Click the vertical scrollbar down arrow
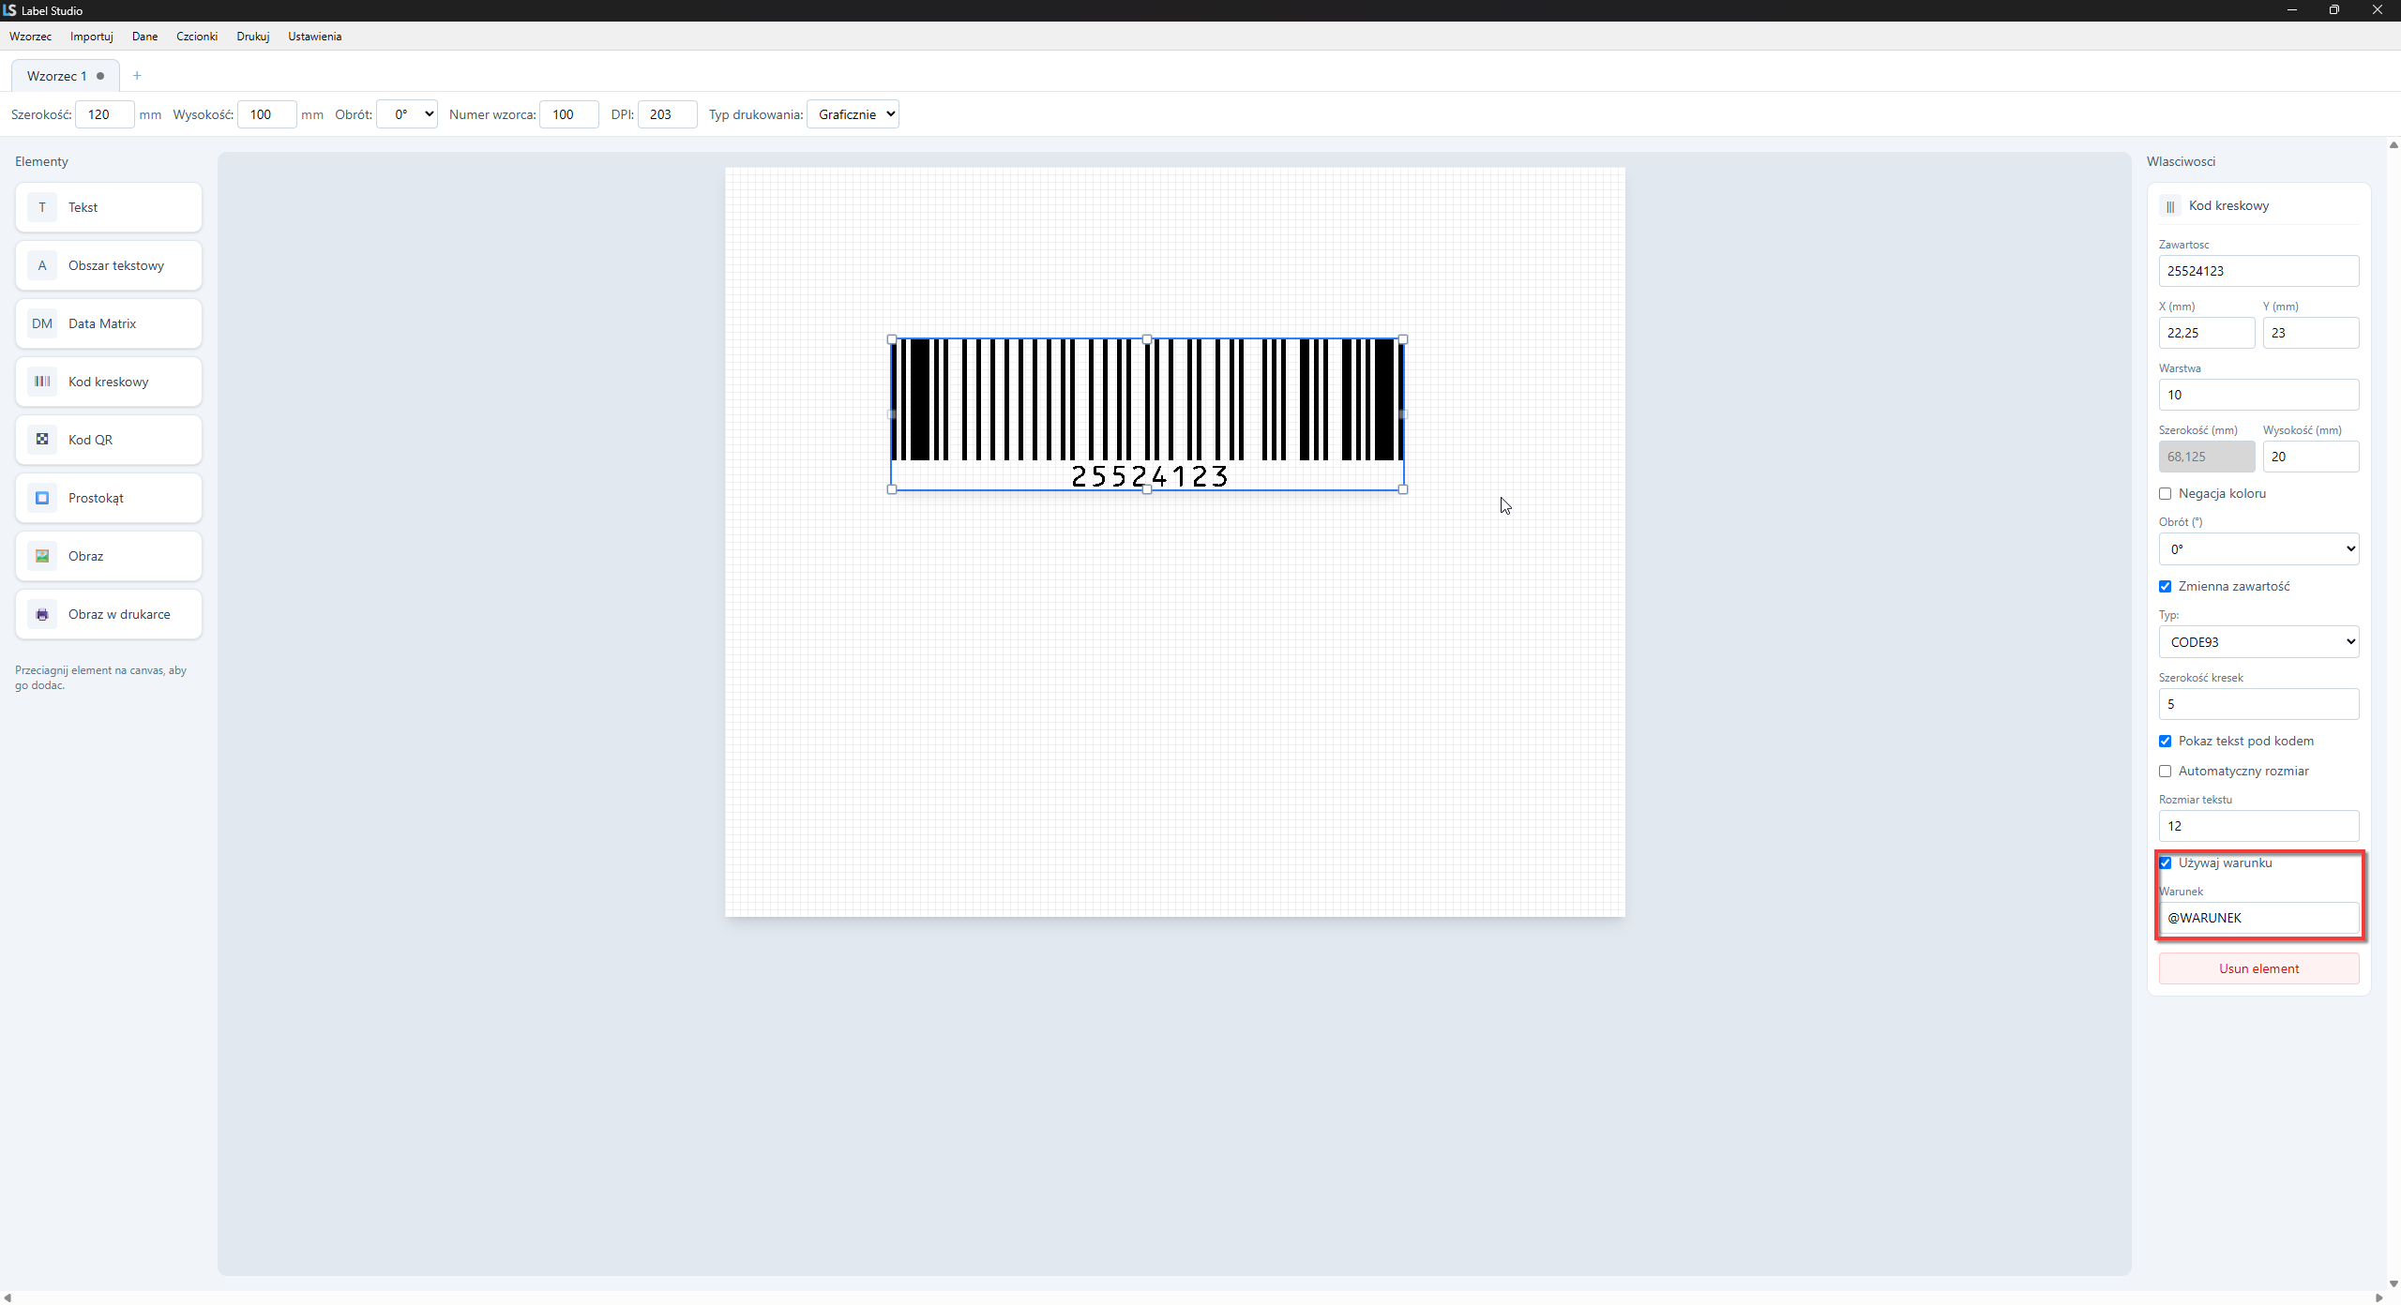The image size is (2401, 1305). point(2393,1283)
